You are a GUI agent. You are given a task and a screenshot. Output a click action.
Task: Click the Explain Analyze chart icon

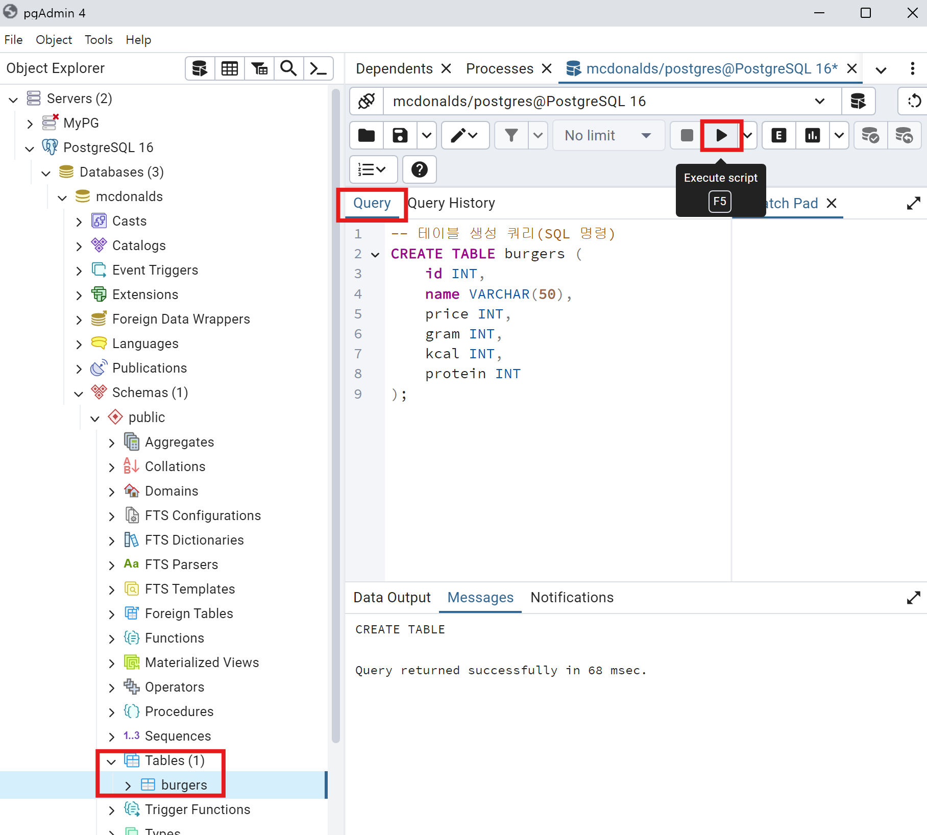tap(813, 135)
